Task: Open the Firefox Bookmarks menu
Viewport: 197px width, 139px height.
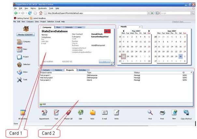Action: [42, 8]
